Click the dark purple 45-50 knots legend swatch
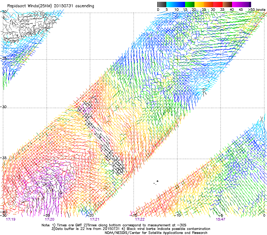The width and height of the screenshot is (267, 235). point(246,4)
